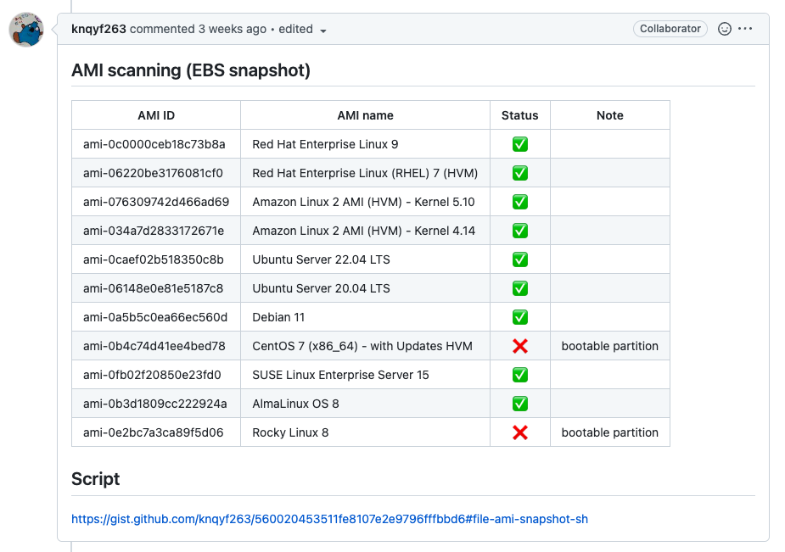Screen dimensions: 785x552
Task: Click the green check for Debian 11
Action: (x=520, y=317)
